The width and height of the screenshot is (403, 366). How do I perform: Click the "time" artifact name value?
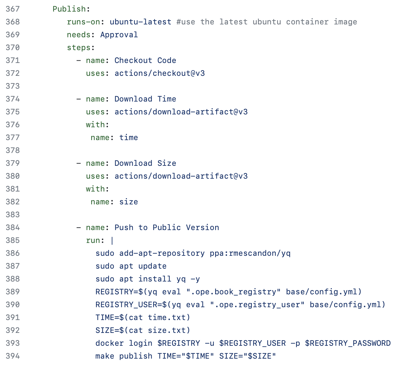(x=128, y=138)
